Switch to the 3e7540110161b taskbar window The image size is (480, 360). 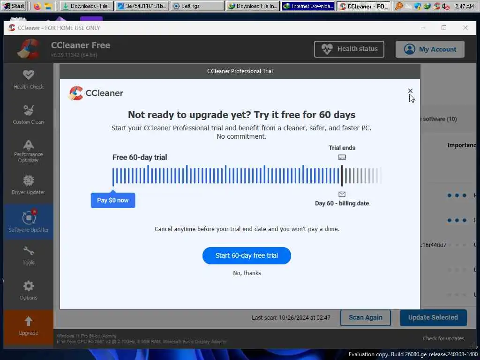(x=142, y=6)
